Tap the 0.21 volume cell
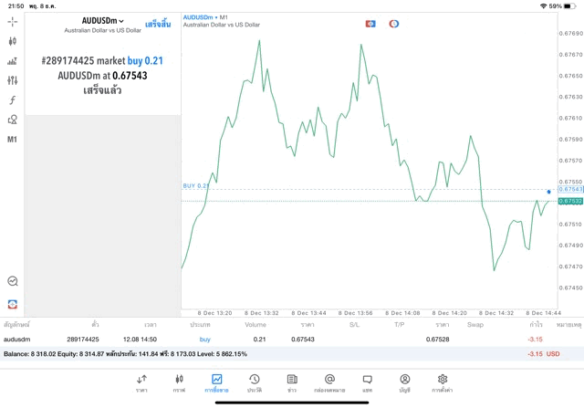This screenshot has width=584, height=408. (259, 340)
